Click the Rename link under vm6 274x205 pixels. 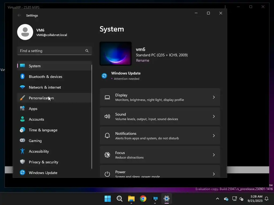(x=143, y=60)
